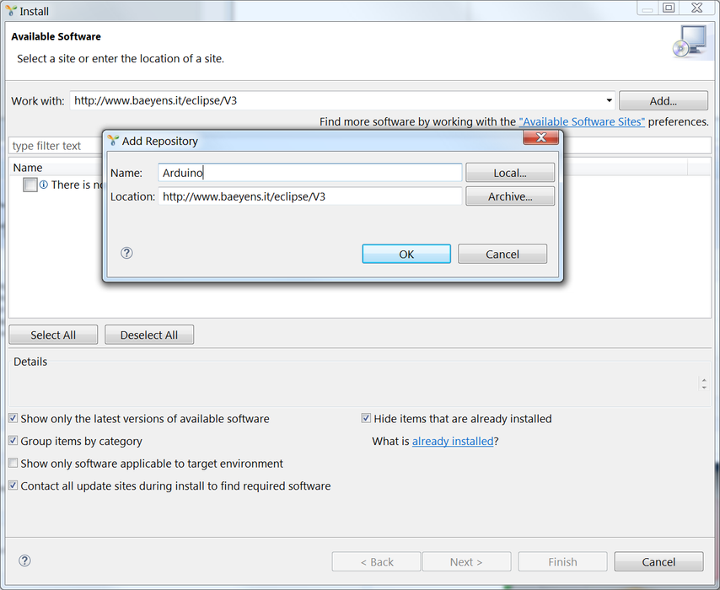Uncheck 'Group items by category'

point(13,441)
